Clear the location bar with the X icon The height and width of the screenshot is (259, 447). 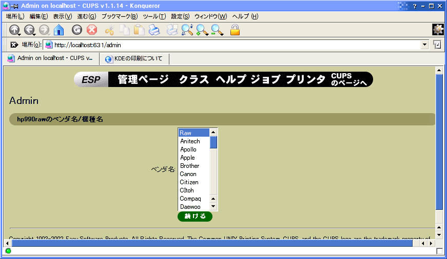(x=14, y=45)
